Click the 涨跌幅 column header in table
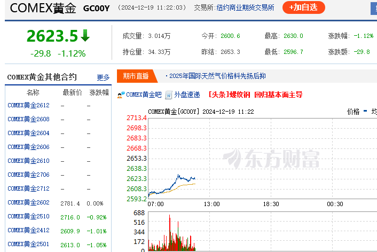The height and width of the screenshot is (252, 377). tap(99, 92)
